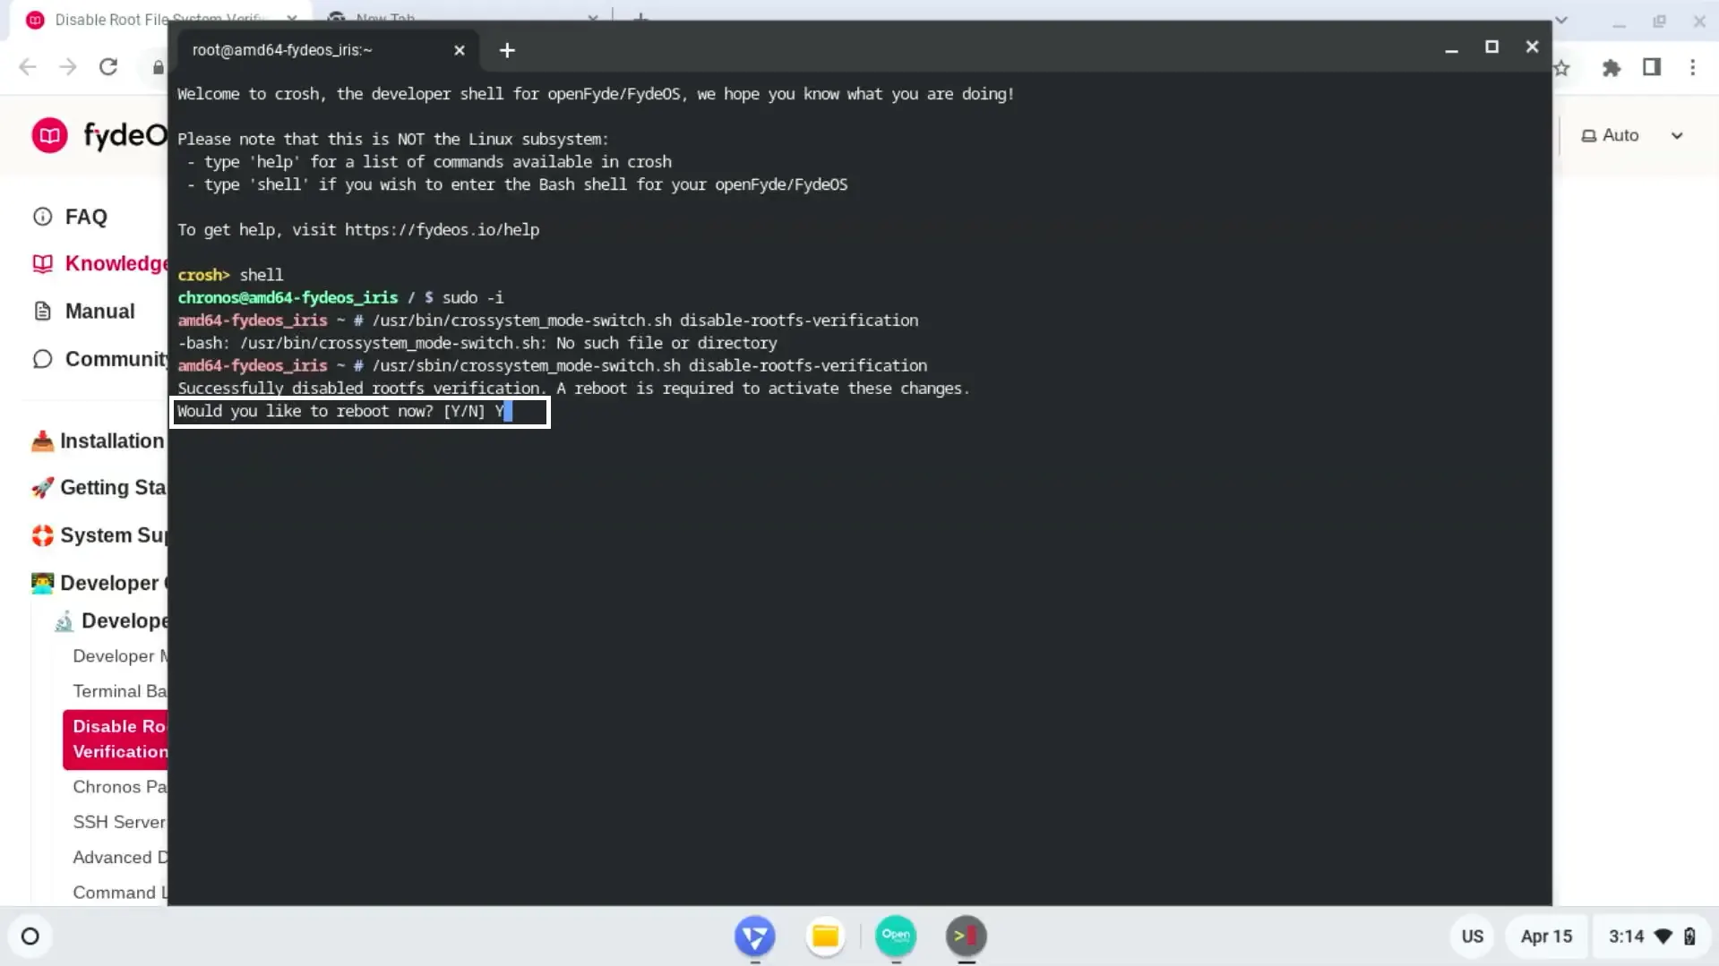Open the Community link in the sidebar
This screenshot has height=966, width=1719.
(99, 358)
